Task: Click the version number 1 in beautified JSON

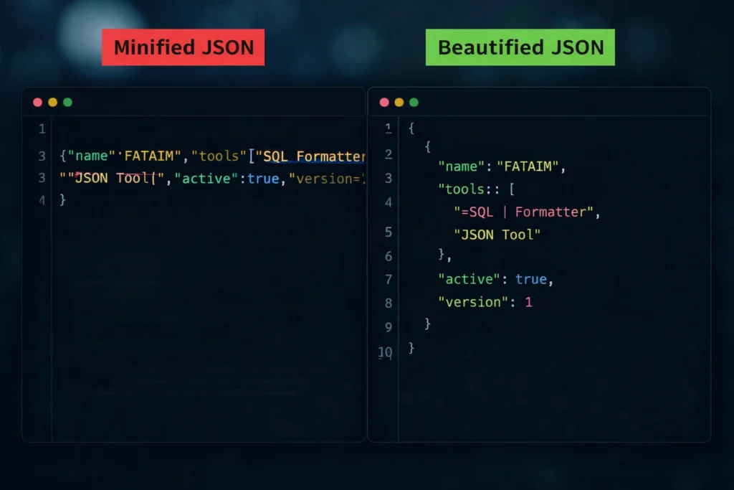Action: [x=530, y=302]
